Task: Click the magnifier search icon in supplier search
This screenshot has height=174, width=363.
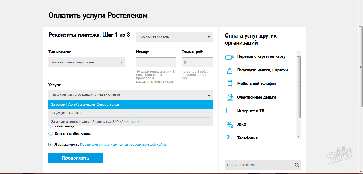Action: point(297,165)
